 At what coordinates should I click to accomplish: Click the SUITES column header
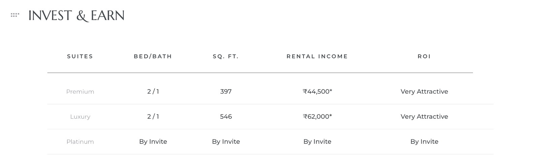click(80, 57)
